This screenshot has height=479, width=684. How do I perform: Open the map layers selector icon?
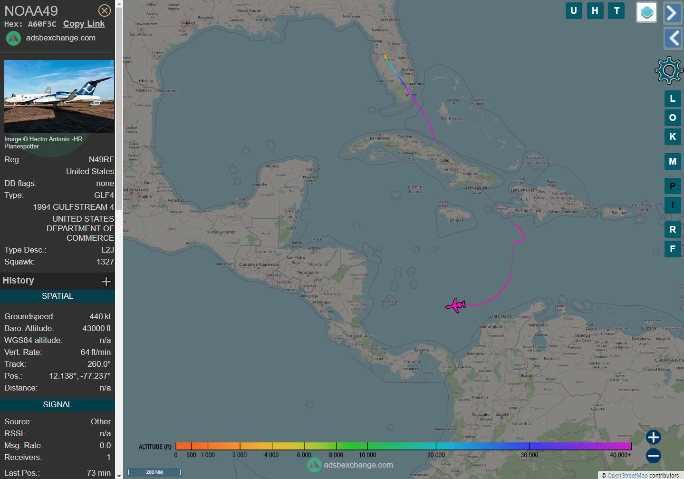[x=646, y=12]
